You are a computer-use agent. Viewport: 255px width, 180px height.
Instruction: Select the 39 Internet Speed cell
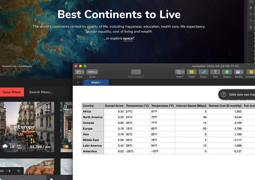click(191, 117)
